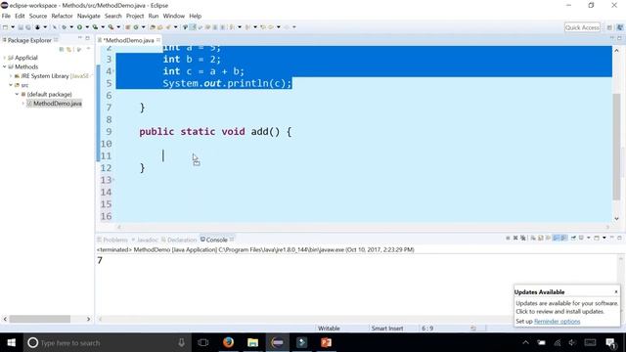
Task: Toggle Link with Editor in Package Explorer
Action: point(69,49)
